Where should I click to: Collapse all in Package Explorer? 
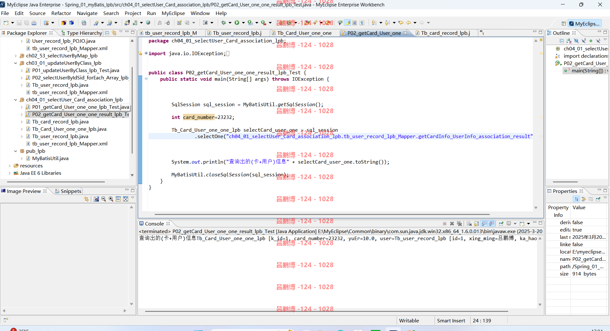pyautogui.click(x=107, y=33)
